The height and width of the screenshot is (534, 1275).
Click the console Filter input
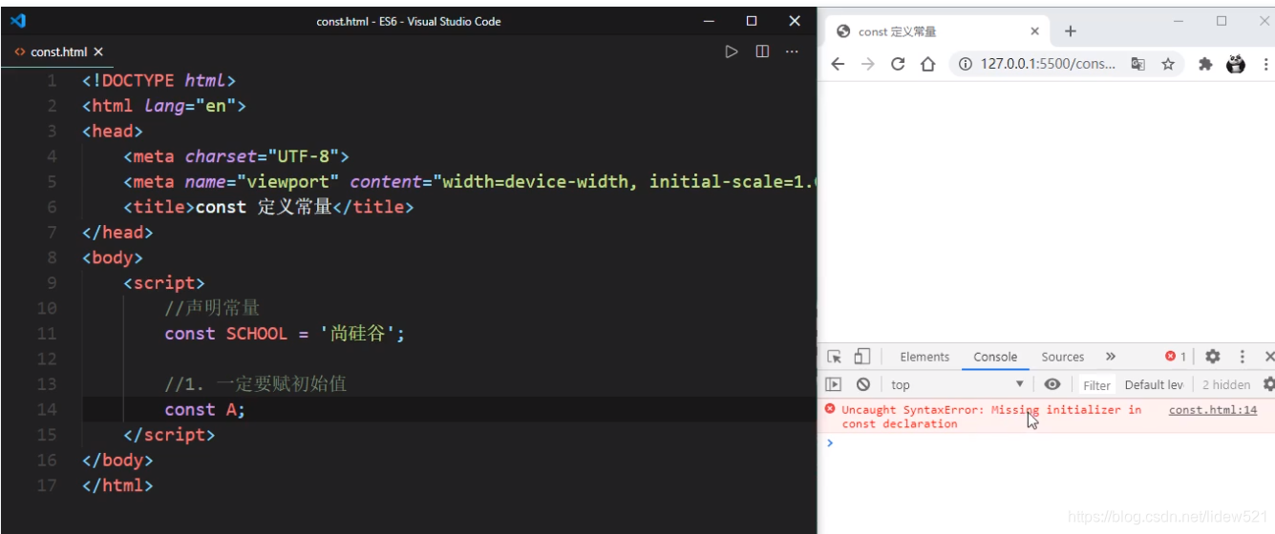1096,385
